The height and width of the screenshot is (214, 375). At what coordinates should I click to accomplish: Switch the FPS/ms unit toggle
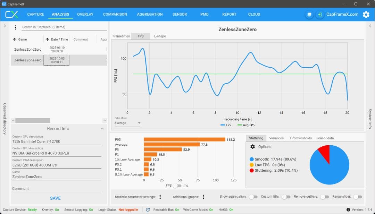pos(177,186)
